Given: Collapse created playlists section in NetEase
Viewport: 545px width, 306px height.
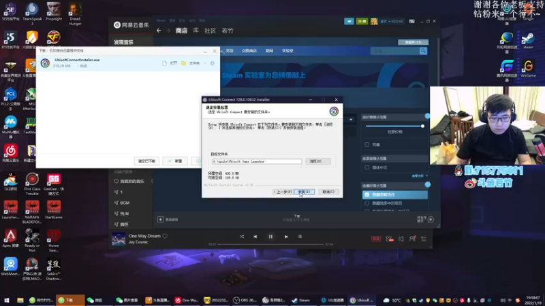Looking at the screenshot, I should click(125, 172).
